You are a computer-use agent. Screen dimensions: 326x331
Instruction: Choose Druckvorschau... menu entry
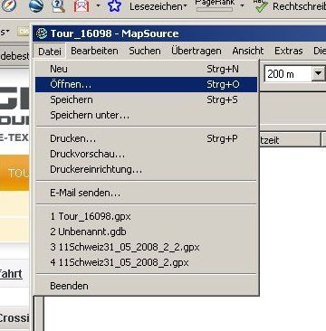pos(147,154)
